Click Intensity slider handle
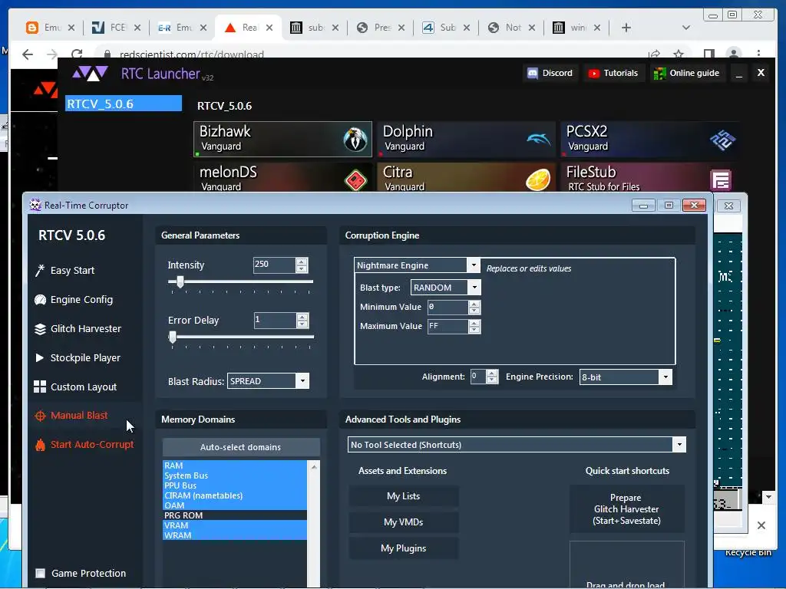Viewport: 786px width, 589px height. [x=180, y=281]
